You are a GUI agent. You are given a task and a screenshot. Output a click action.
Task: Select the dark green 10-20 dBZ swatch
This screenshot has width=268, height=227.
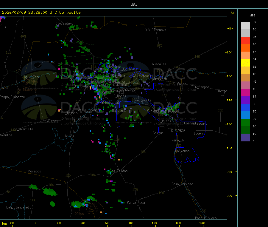(245, 130)
